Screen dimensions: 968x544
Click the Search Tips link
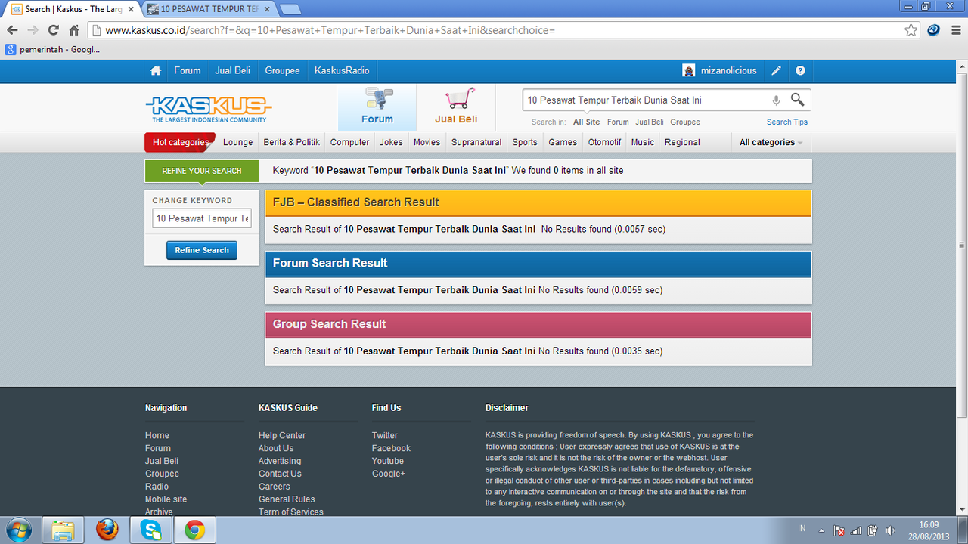pos(787,122)
